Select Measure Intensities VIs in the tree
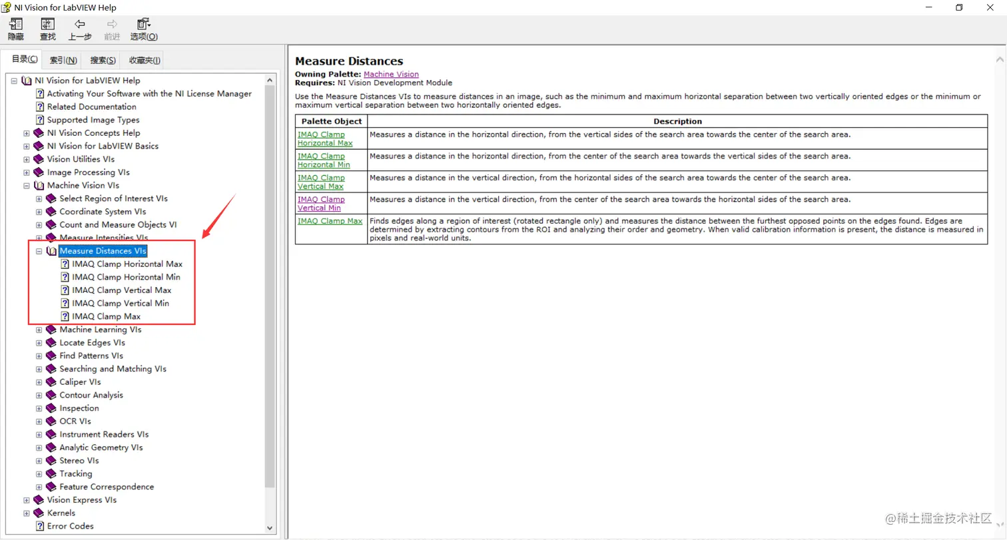 pyautogui.click(x=104, y=238)
